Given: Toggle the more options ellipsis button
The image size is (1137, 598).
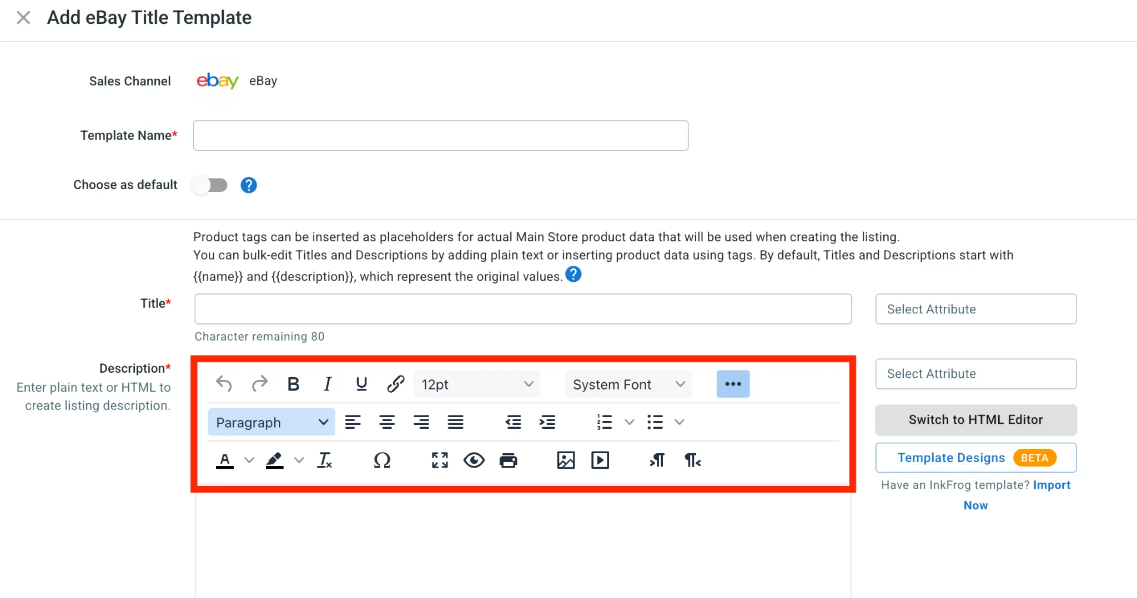Looking at the screenshot, I should [733, 384].
